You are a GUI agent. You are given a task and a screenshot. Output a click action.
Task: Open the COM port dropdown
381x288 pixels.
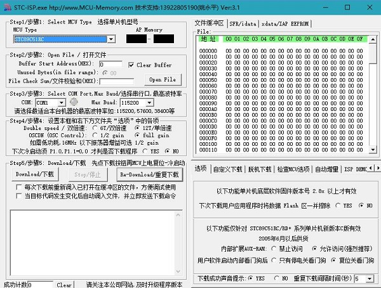click(62, 103)
